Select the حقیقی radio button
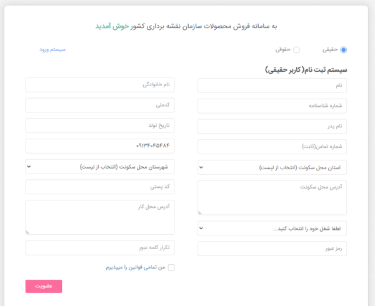The width and height of the screenshot is (375, 306). pos(343,50)
